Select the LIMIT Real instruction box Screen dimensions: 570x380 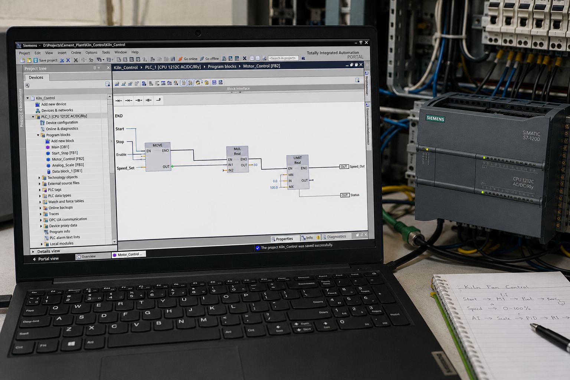click(298, 172)
